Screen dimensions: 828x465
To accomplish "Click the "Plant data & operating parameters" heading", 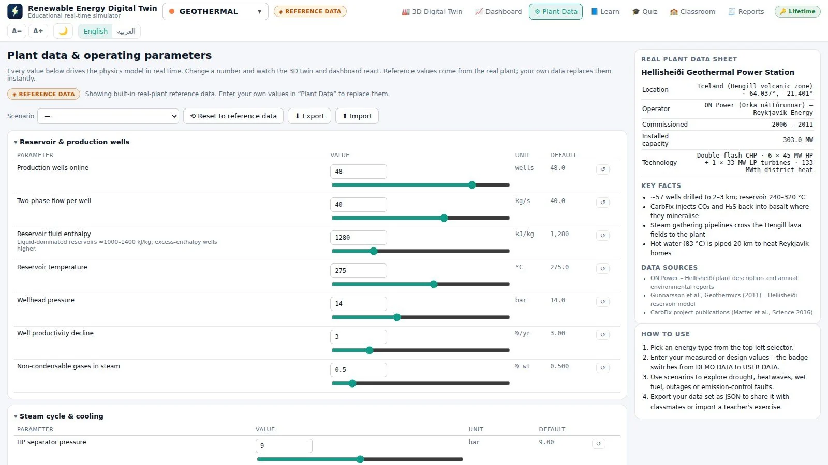I will (x=110, y=55).
